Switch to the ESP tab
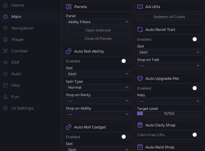The image size is (205, 151). 31,62
